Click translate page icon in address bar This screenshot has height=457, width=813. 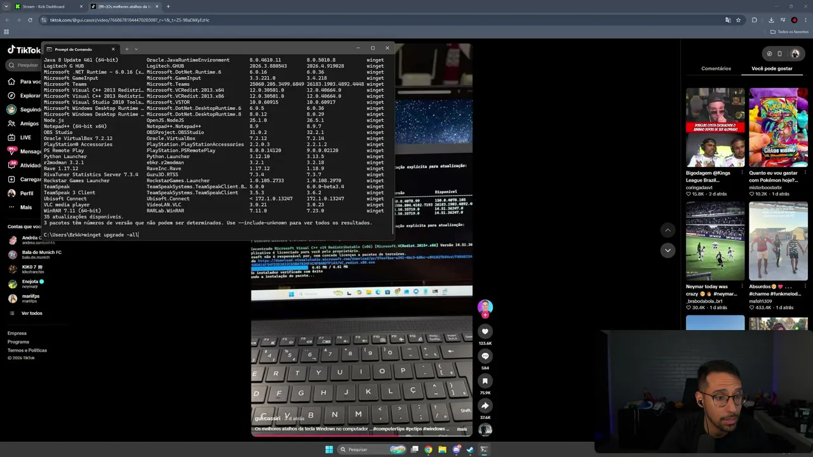(728, 20)
